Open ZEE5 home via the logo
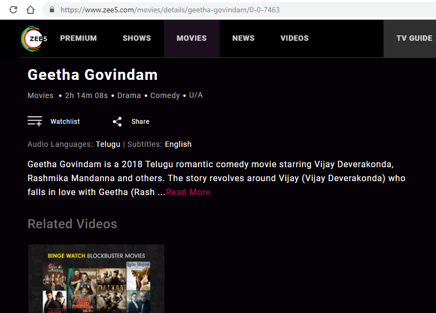436x313 pixels. (x=34, y=39)
